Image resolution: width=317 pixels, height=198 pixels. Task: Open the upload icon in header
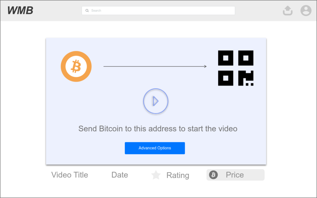[x=288, y=11]
